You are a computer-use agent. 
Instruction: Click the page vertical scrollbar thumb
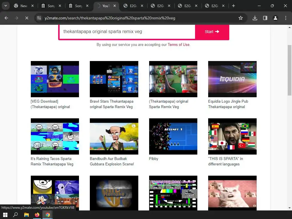click(x=289, y=70)
